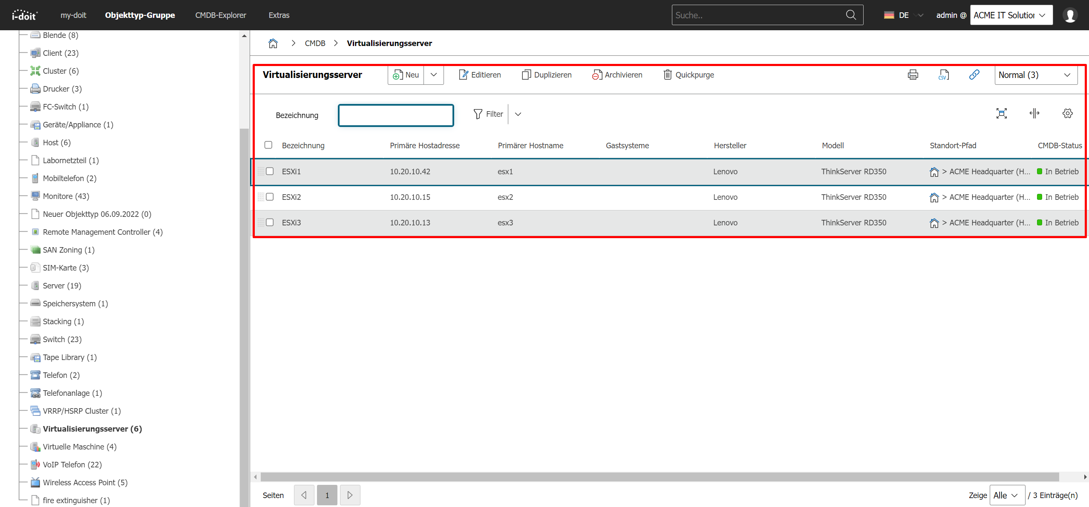Viewport: 1089px width, 507px height.
Task: Toggle select-all checkbox in table header
Action: click(268, 145)
